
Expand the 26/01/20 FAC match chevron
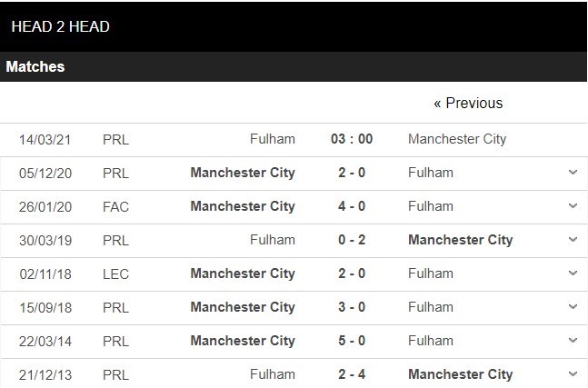573,205
